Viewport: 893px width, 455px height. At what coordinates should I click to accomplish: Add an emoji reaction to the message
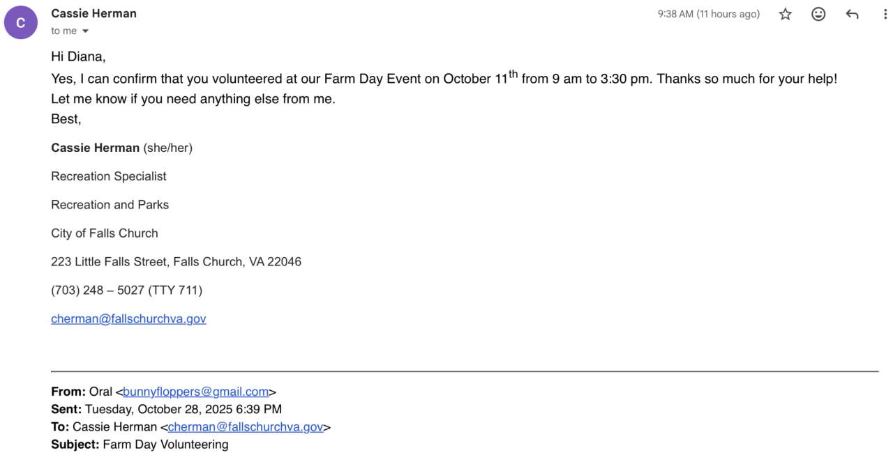818,15
